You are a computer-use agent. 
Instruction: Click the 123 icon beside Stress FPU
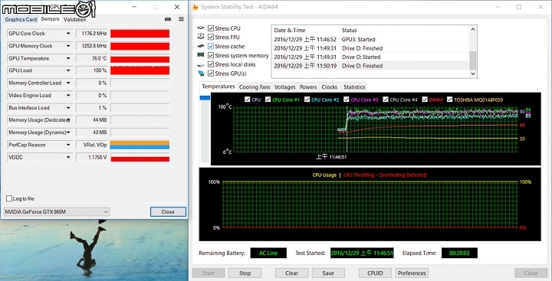tap(201, 37)
